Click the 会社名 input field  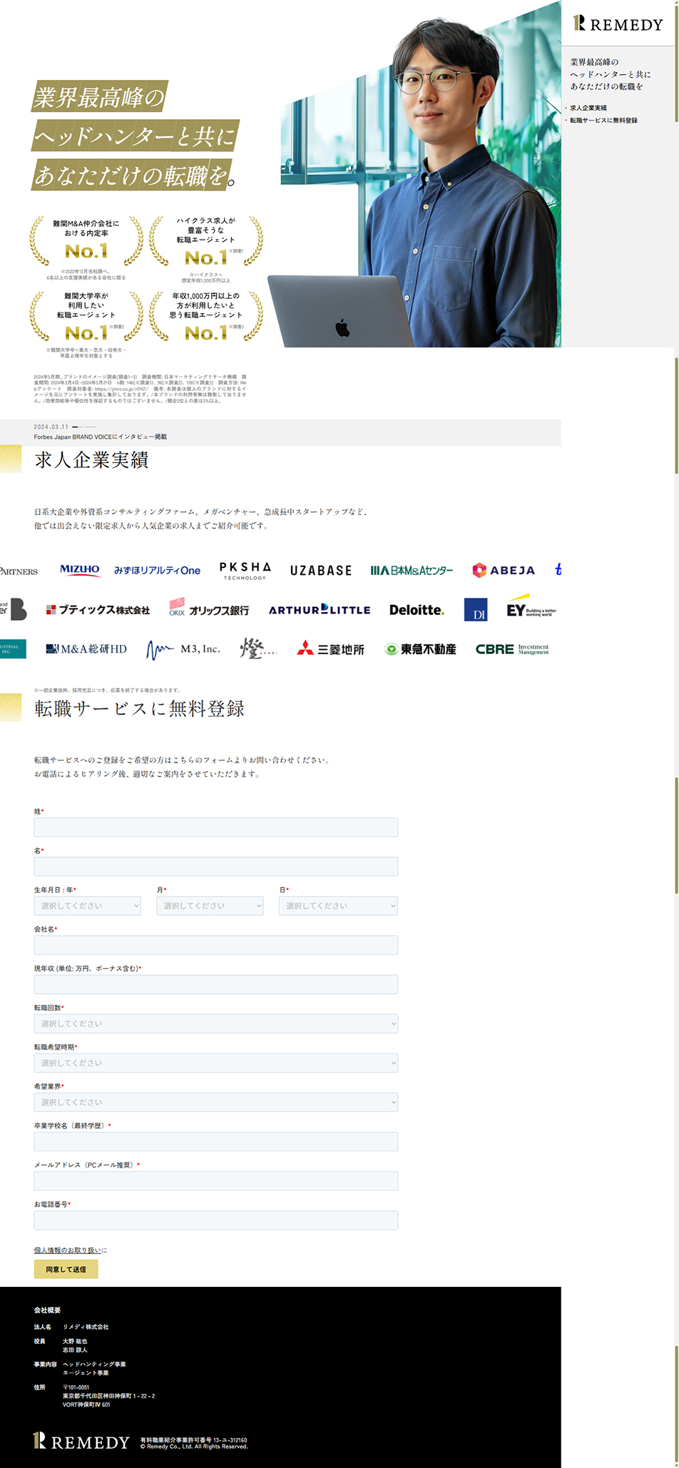coord(215,945)
